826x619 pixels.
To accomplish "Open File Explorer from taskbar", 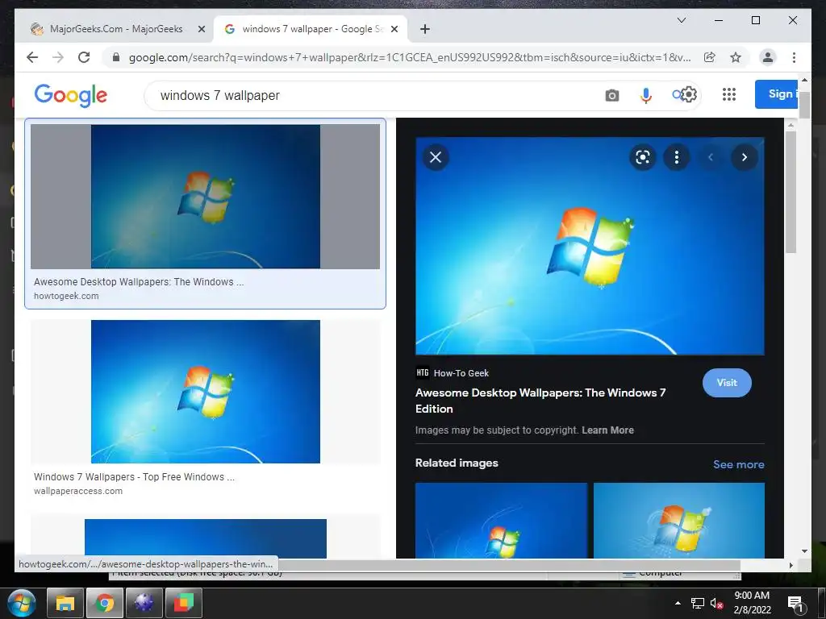I will pos(65,603).
